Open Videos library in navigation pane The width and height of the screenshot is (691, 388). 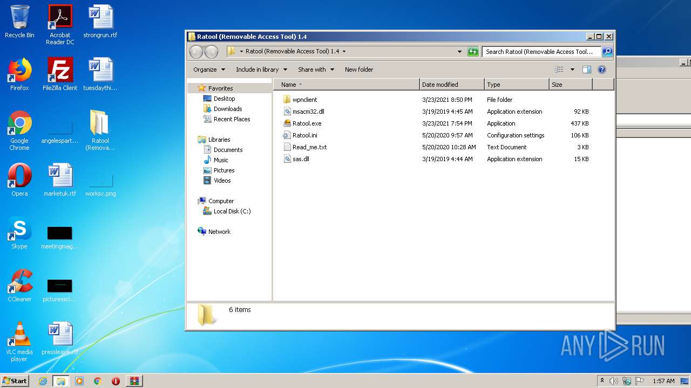(222, 181)
